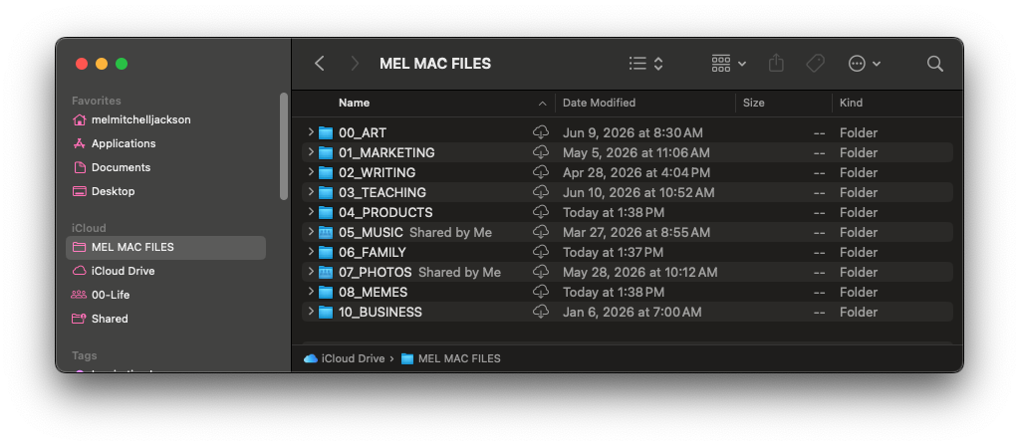Switch the list view mode control
Image resolution: width=1019 pixels, height=446 pixels.
point(646,63)
